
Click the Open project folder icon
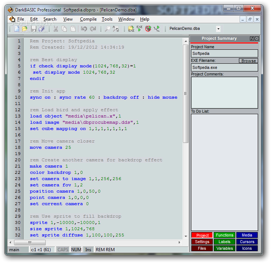point(25,29)
